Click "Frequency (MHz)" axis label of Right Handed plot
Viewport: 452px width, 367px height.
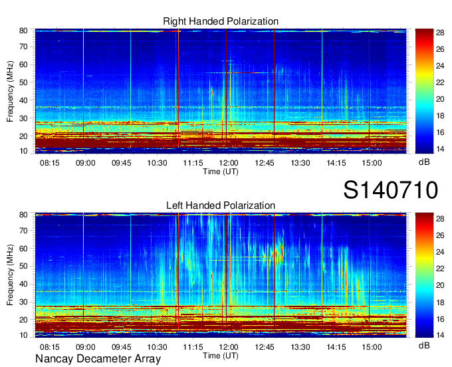click(x=10, y=91)
